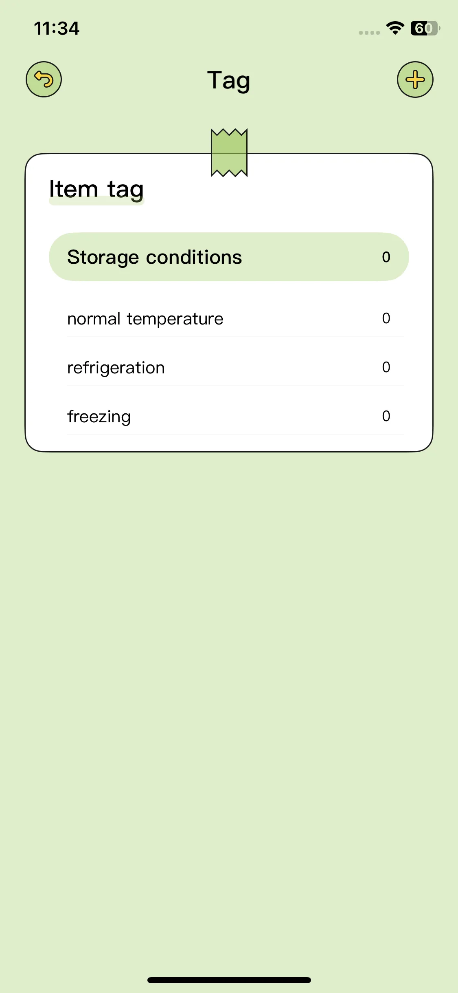
Task: Tap the Tag page title
Action: [229, 81]
